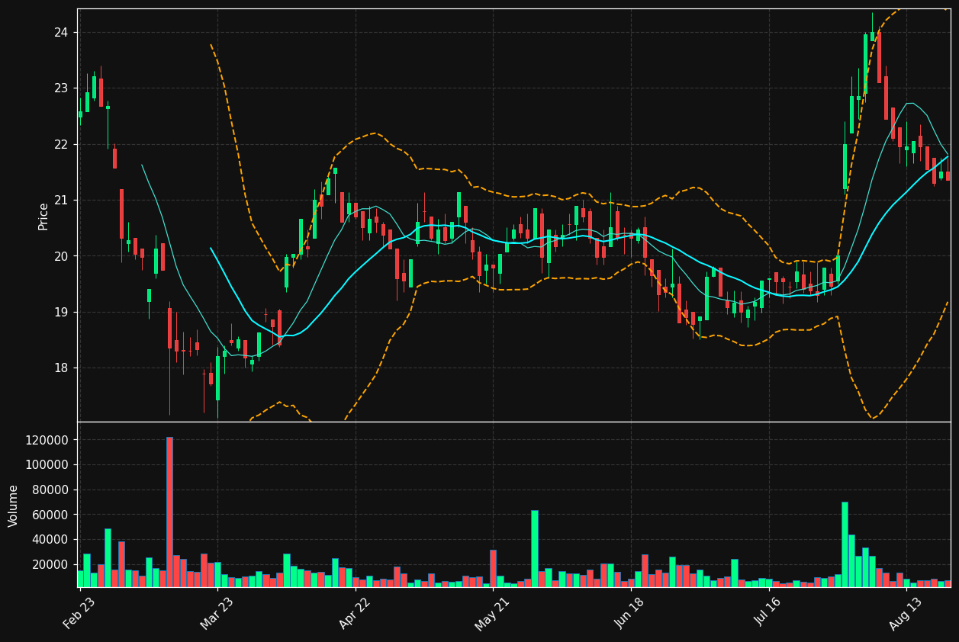Click the tallest red volume bar above 120000
The height and width of the screenshot is (642, 959).
coord(169,512)
